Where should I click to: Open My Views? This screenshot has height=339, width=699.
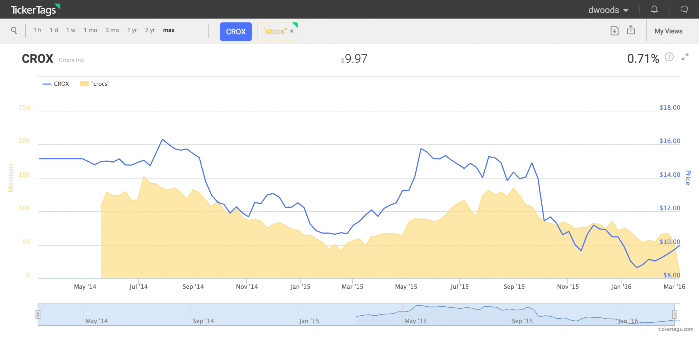pos(668,31)
